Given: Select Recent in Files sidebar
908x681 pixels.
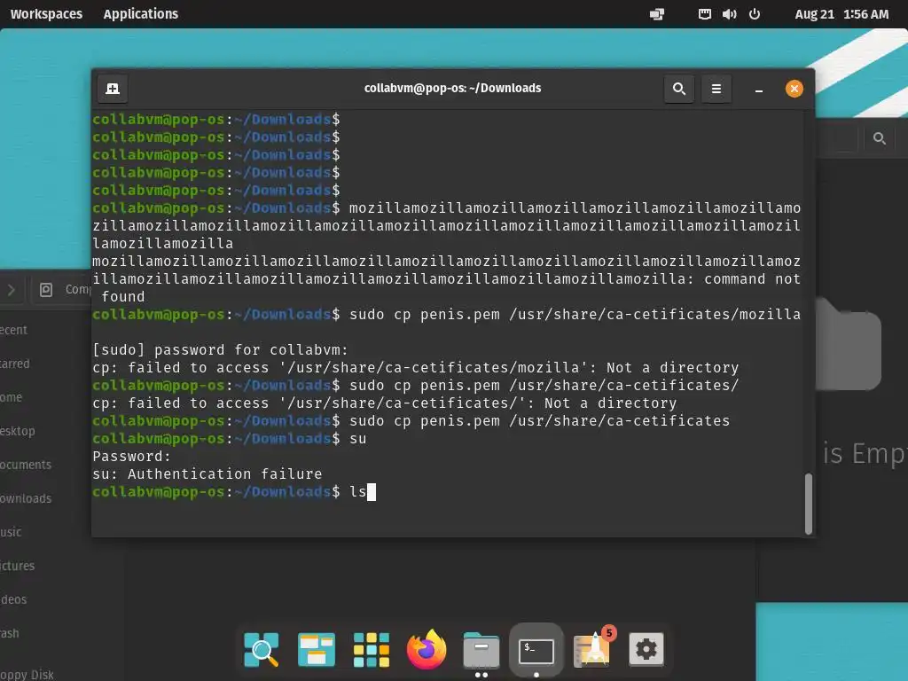Looking at the screenshot, I should (x=13, y=330).
